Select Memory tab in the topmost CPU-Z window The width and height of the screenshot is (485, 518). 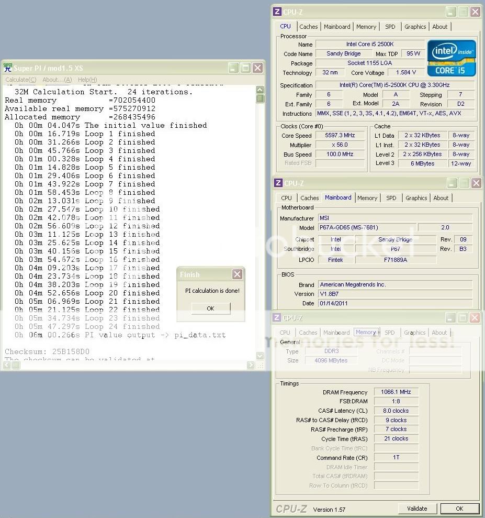tap(366, 27)
